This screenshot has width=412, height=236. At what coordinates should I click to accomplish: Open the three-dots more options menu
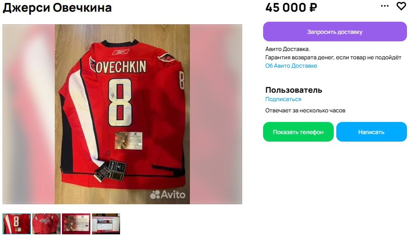[x=385, y=6]
